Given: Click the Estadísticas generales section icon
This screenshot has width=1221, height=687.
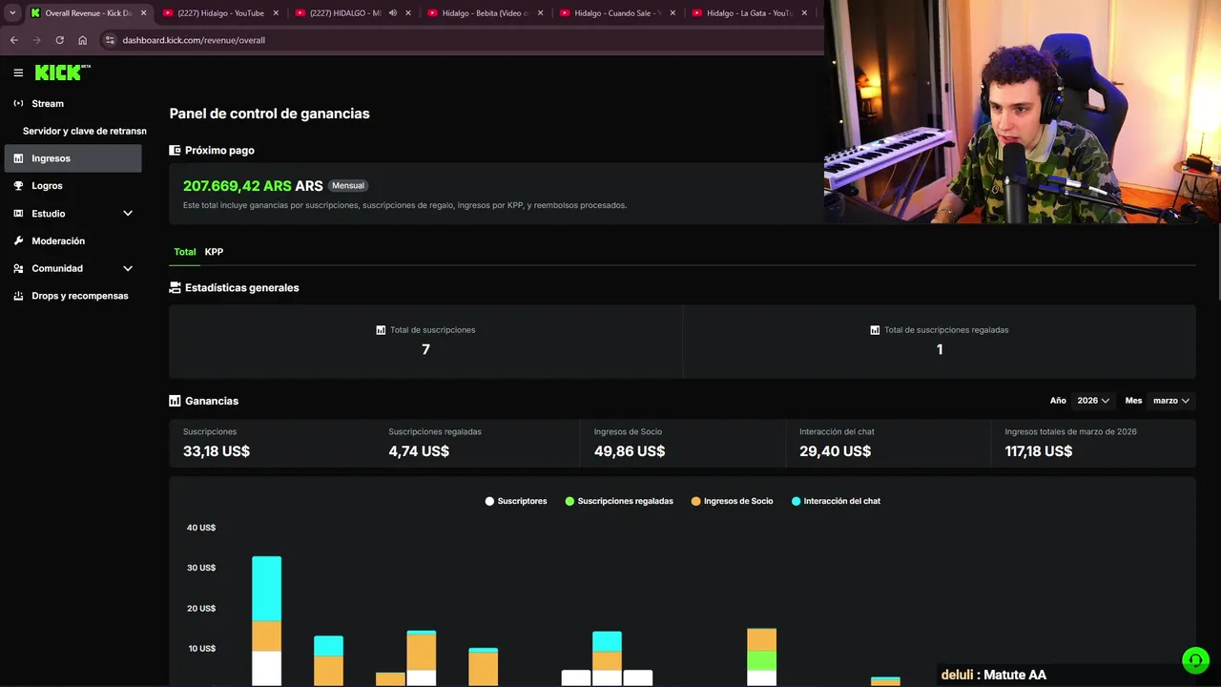Looking at the screenshot, I should (175, 287).
